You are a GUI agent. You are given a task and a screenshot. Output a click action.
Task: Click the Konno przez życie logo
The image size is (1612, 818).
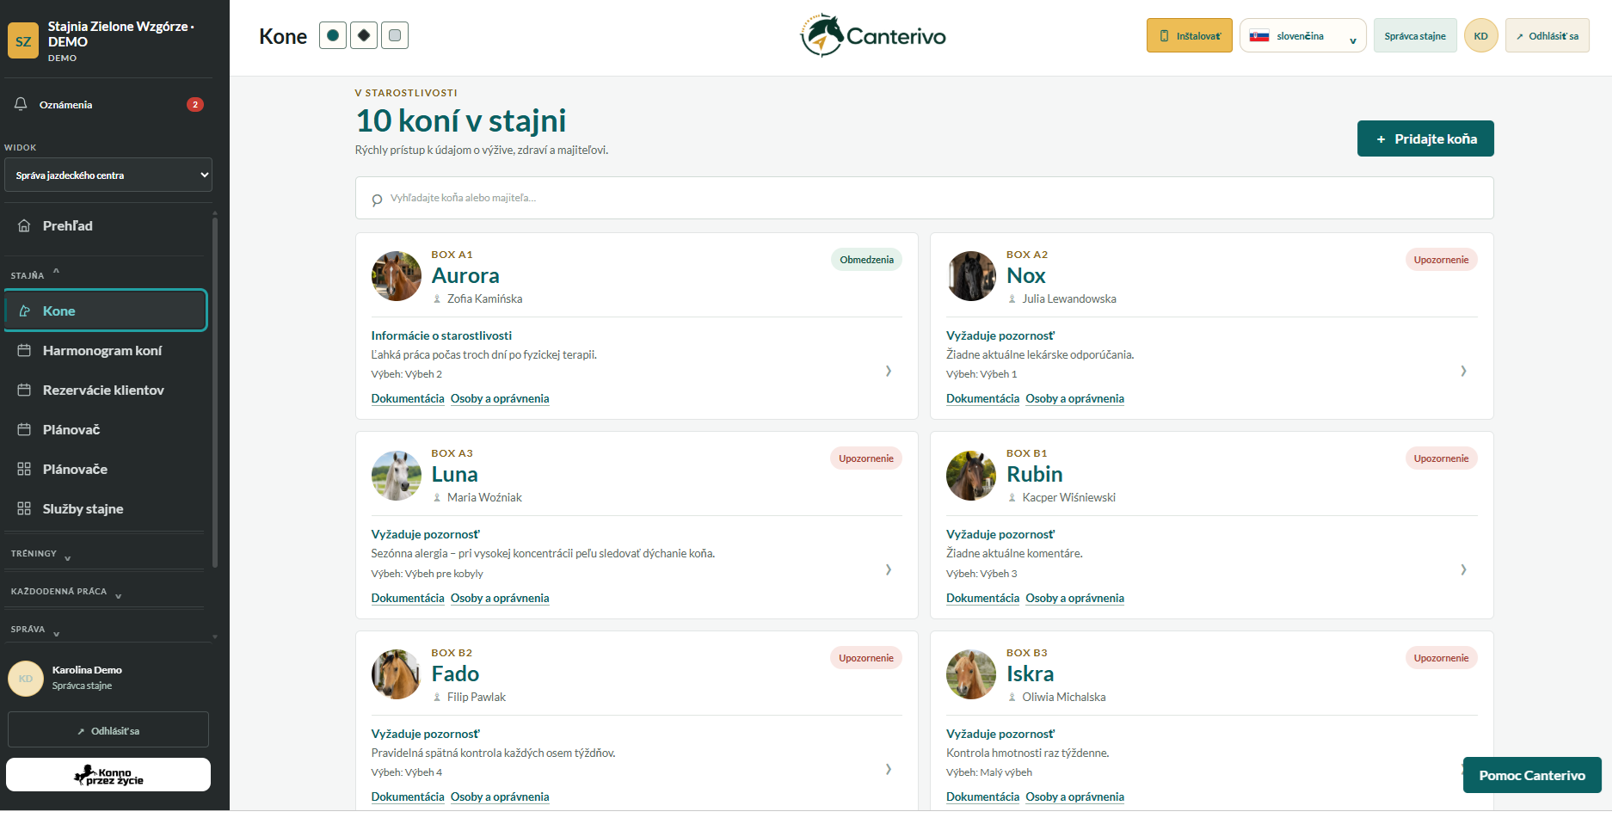(108, 774)
